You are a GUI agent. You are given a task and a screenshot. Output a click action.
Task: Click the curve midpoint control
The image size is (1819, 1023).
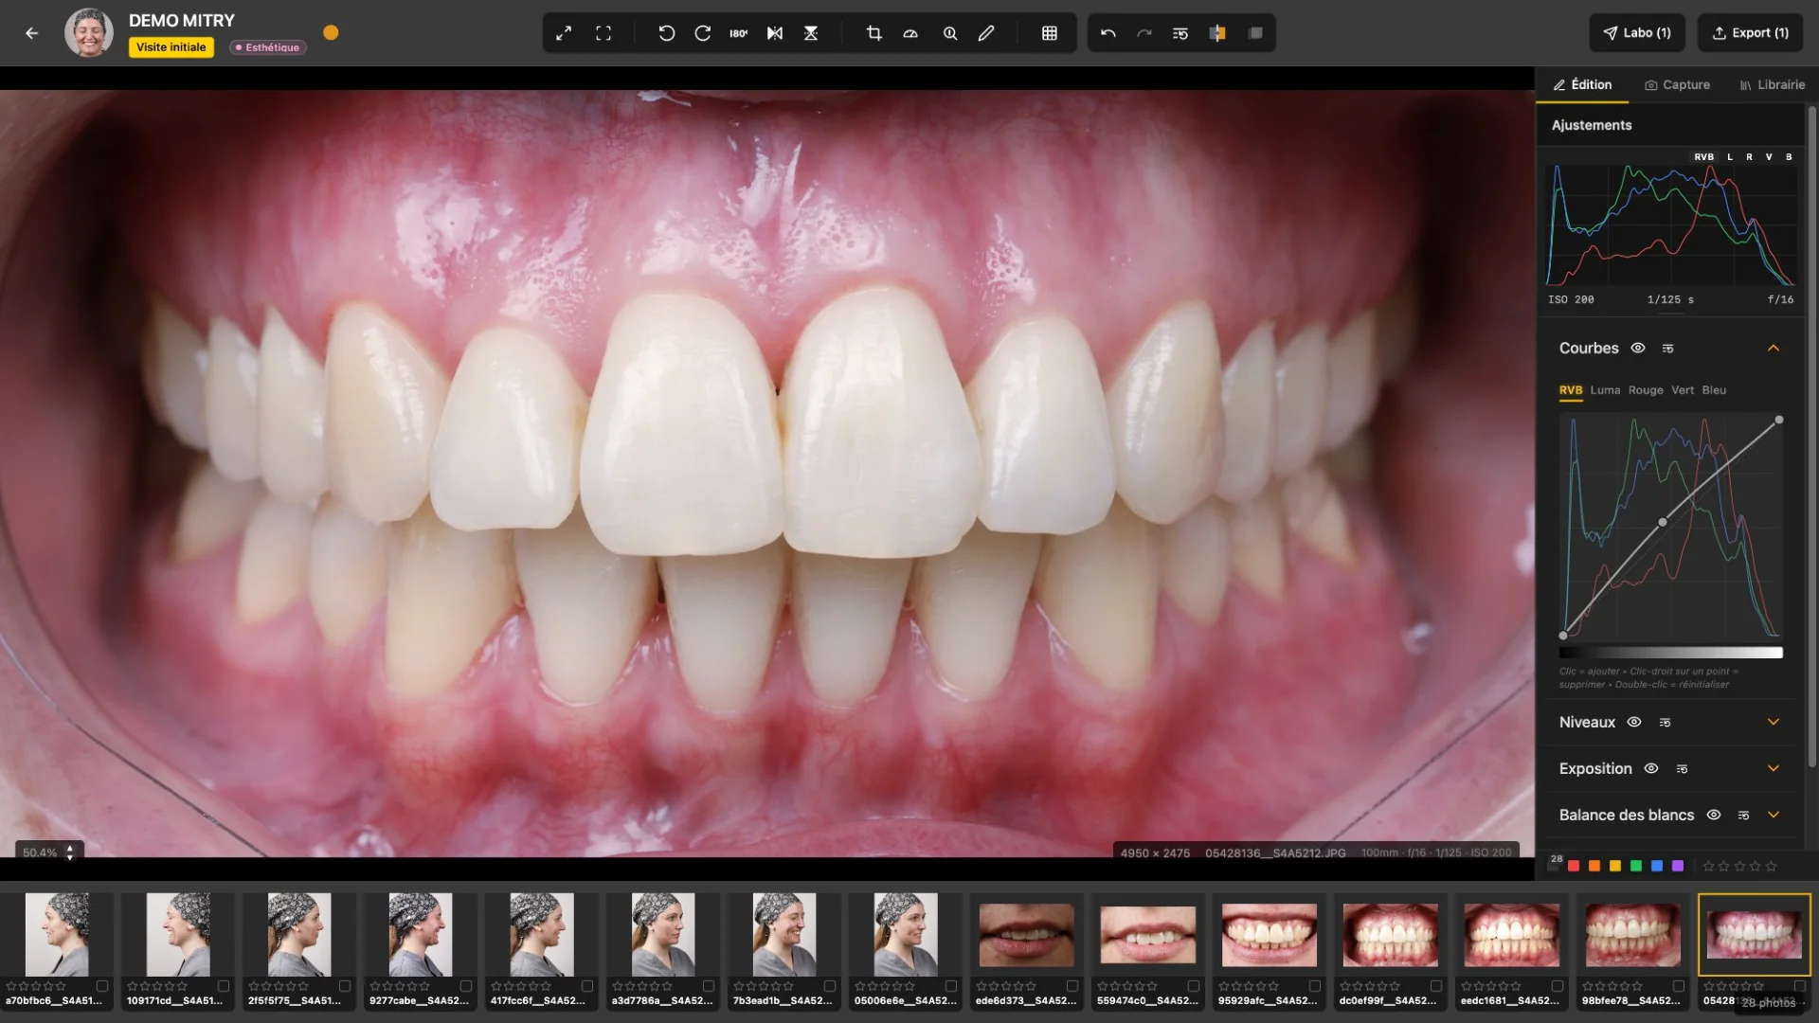pos(1663,523)
